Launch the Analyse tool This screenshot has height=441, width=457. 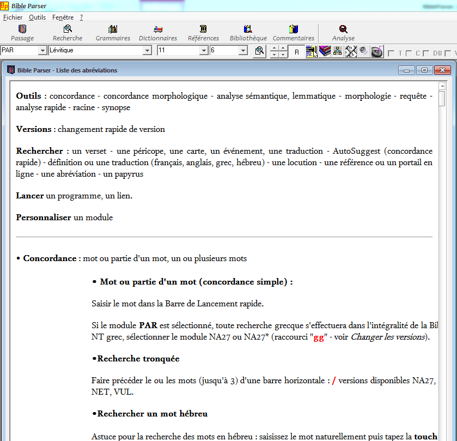coord(343,33)
